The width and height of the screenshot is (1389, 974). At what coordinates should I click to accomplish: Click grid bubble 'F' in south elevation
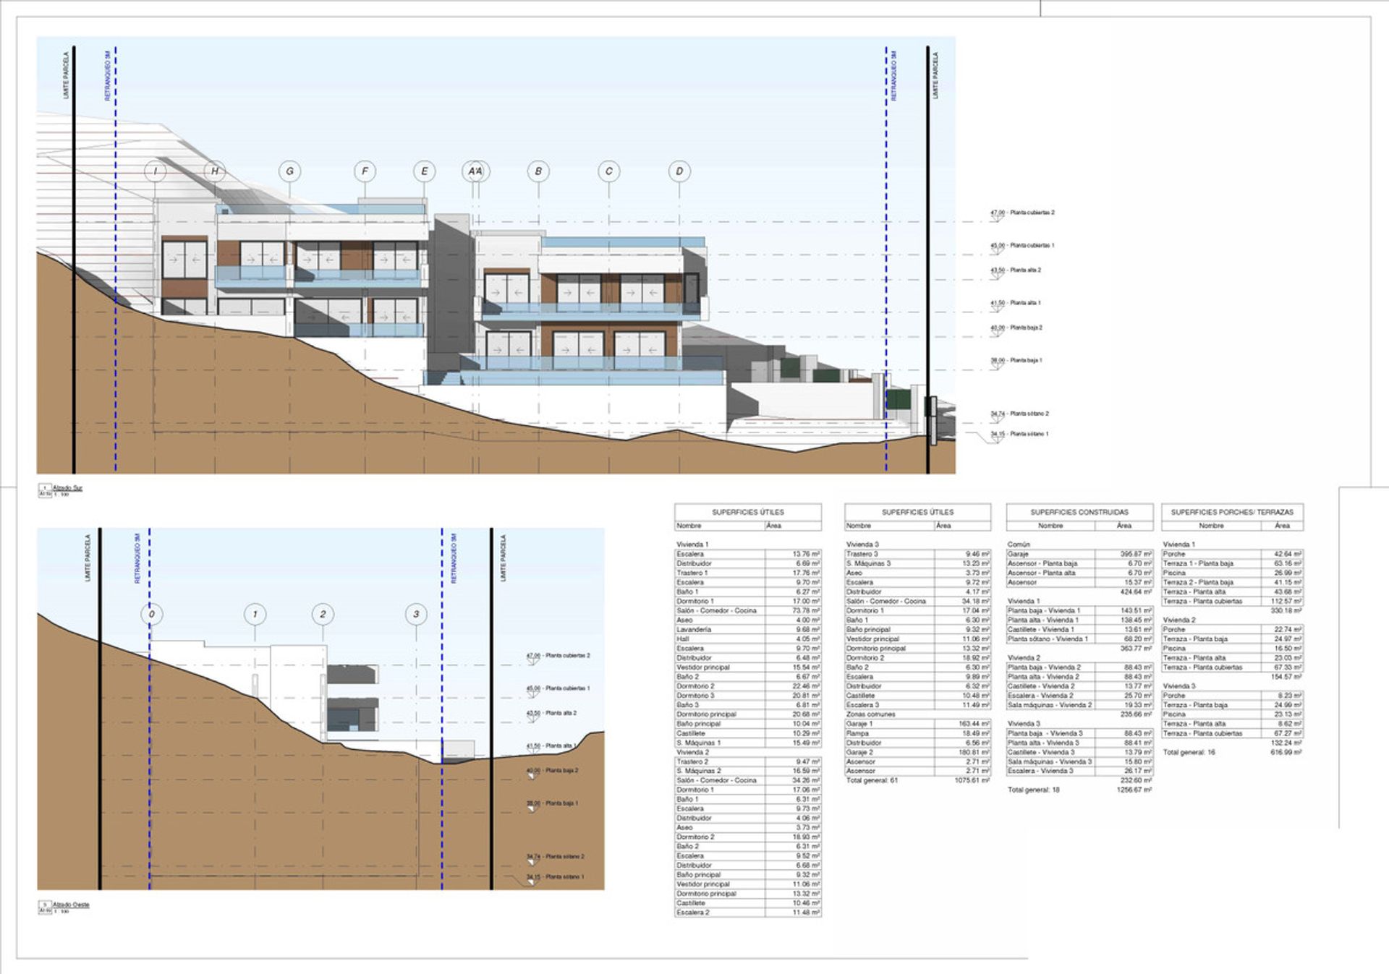[x=365, y=171]
